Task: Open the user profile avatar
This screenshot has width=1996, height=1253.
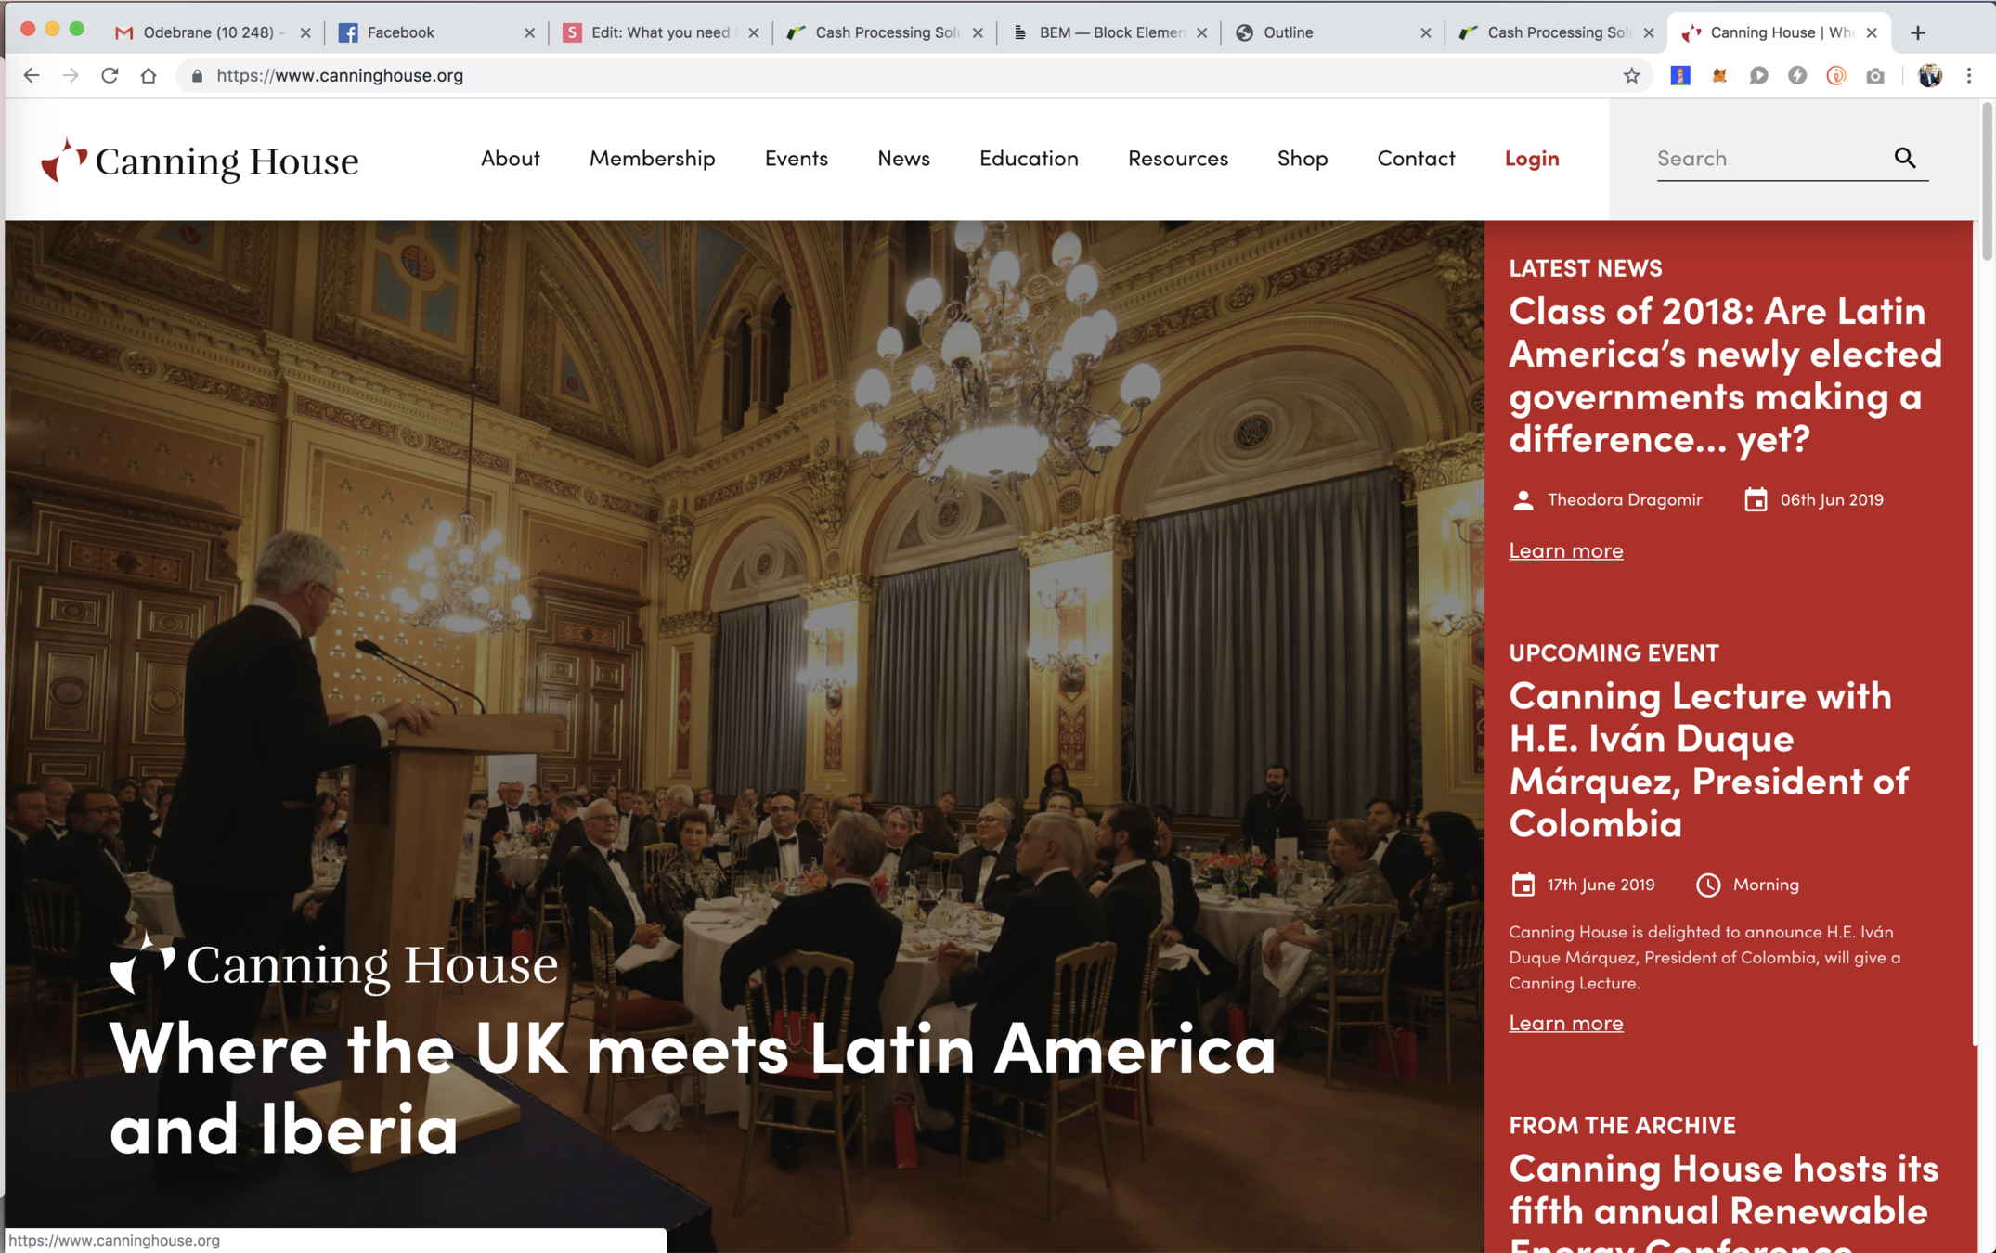Action: [1930, 76]
